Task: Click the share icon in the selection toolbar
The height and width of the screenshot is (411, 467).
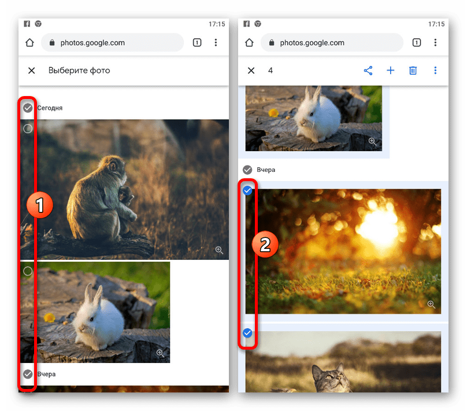Action: (368, 71)
